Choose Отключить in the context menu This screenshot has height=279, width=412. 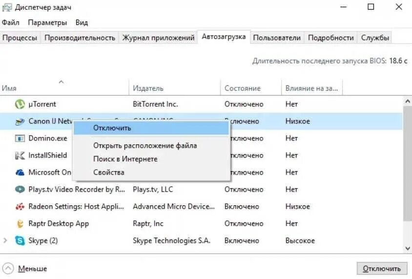click(151, 128)
